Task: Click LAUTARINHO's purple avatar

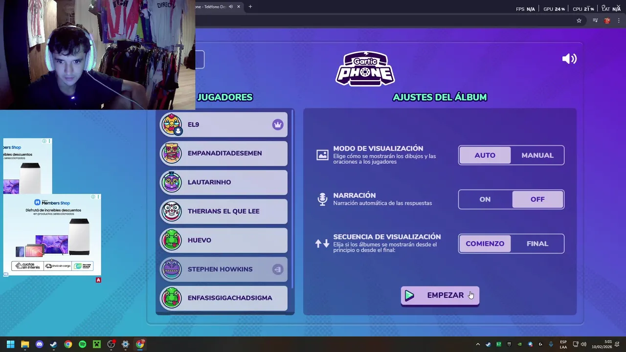Action: (x=172, y=182)
